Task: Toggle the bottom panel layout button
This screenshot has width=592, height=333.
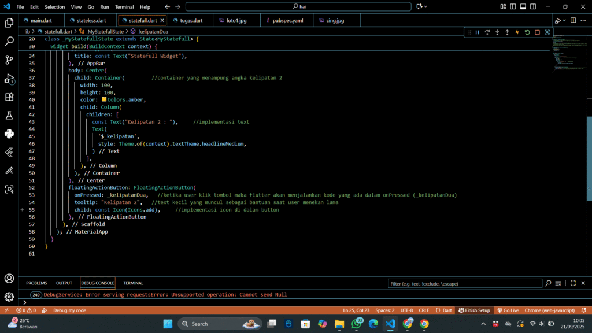Action: click(x=523, y=7)
